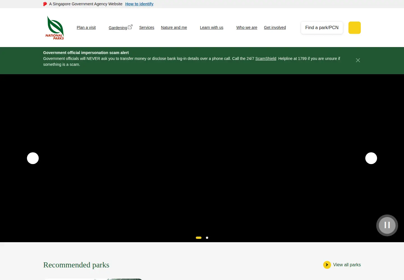Open the Get involved menu

pos(275,27)
